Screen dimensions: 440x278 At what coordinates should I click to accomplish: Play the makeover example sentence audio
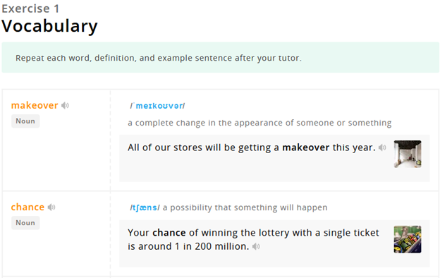coord(382,147)
